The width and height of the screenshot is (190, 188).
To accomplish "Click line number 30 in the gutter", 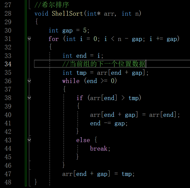I will coord(8,30).
